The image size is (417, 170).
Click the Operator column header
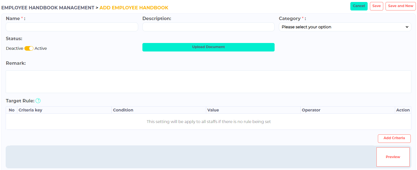pos(311,110)
